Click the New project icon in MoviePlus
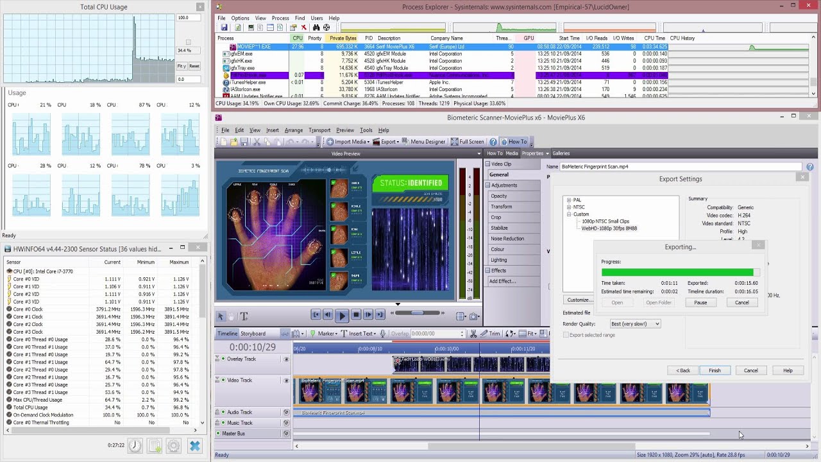This screenshot has height=462, width=821. point(225,142)
